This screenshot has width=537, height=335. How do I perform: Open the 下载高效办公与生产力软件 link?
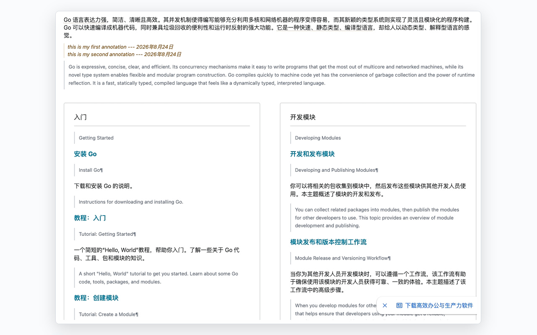pos(435,306)
